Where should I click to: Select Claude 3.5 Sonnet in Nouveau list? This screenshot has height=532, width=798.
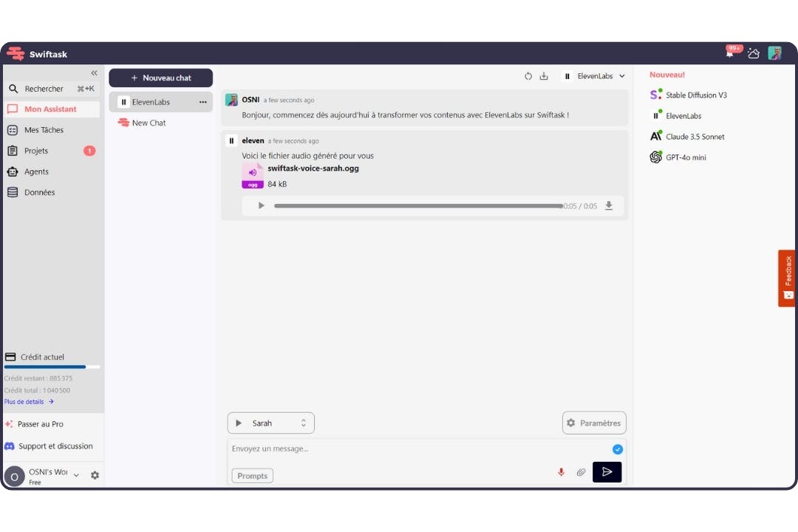click(x=687, y=137)
